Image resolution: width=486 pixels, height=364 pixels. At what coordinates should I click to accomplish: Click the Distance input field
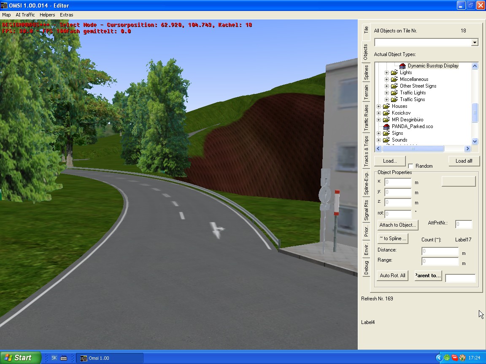tap(440, 251)
